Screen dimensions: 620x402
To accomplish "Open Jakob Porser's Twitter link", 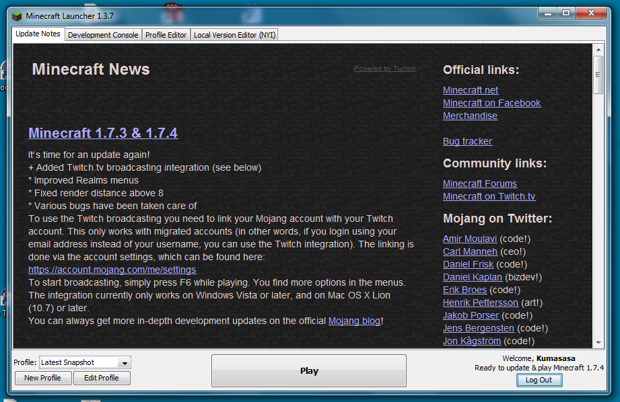I will pos(471,315).
